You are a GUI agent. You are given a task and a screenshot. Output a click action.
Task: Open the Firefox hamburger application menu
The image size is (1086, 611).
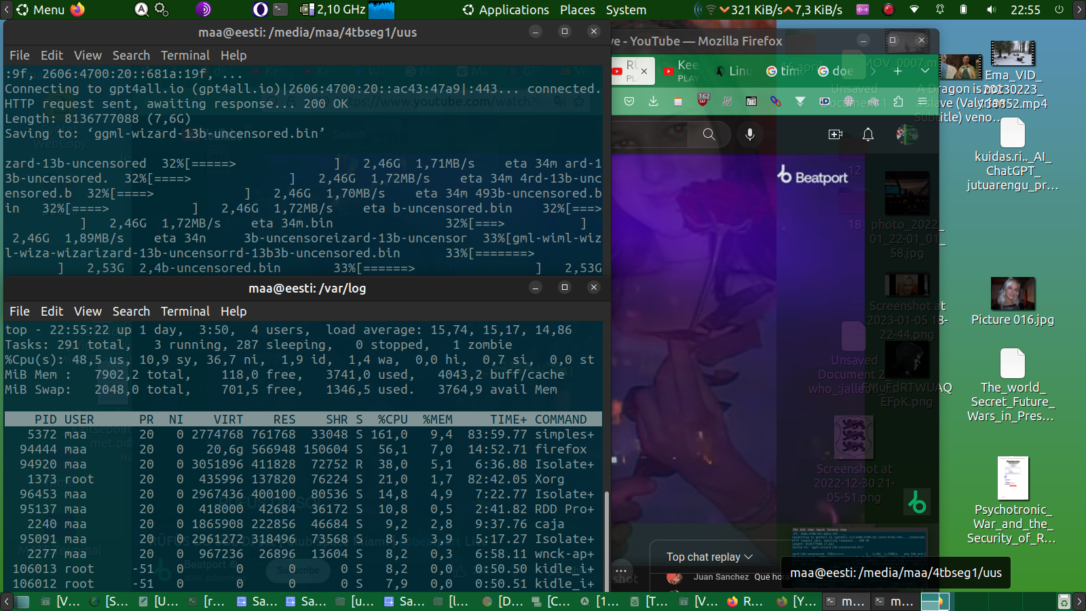[922, 101]
